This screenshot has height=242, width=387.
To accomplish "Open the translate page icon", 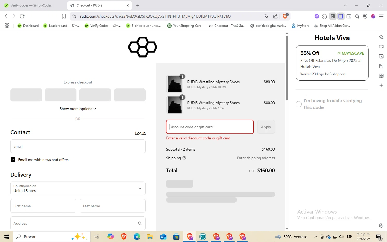I will [x=266, y=16].
